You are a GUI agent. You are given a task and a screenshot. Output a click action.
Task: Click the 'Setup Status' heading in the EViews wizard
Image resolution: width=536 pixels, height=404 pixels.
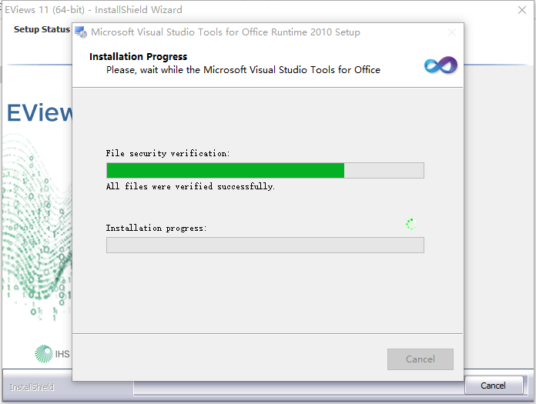pyautogui.click(x=42, y=29)
